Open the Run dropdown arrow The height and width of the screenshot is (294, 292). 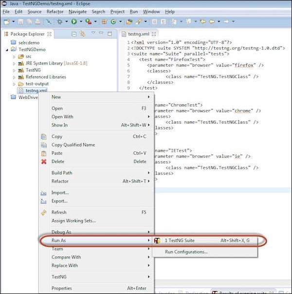pos(81,21)
